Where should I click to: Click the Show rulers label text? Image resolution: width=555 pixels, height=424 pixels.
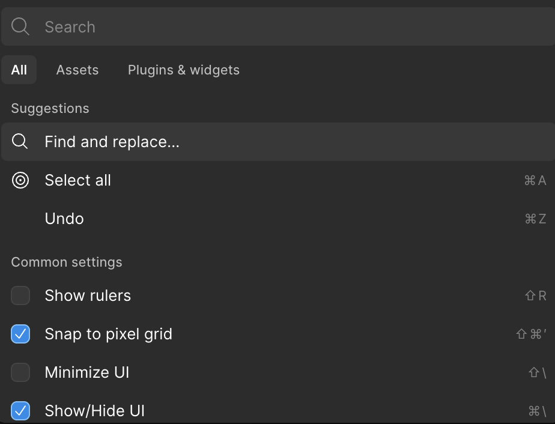88,295
